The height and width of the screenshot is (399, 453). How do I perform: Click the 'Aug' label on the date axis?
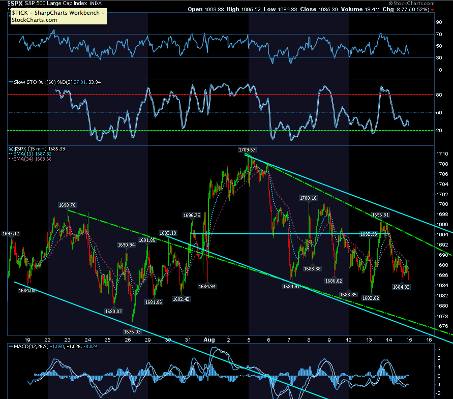click(209, 340)
